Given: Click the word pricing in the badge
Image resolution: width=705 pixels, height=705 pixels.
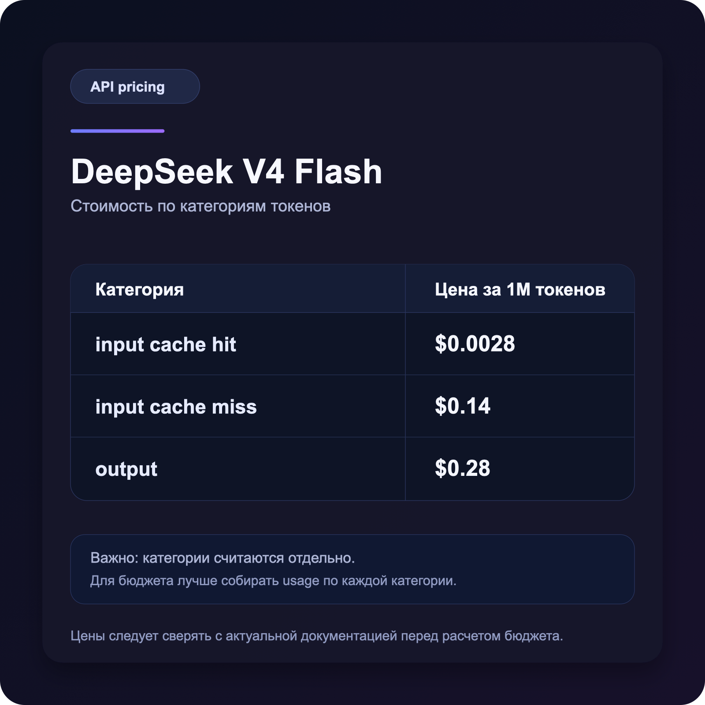Looking at the screenshot, I should pyautogui.click(x=141, y=87).
